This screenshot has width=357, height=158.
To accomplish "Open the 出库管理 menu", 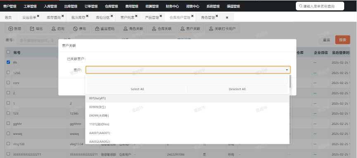I will pos(71,6).
